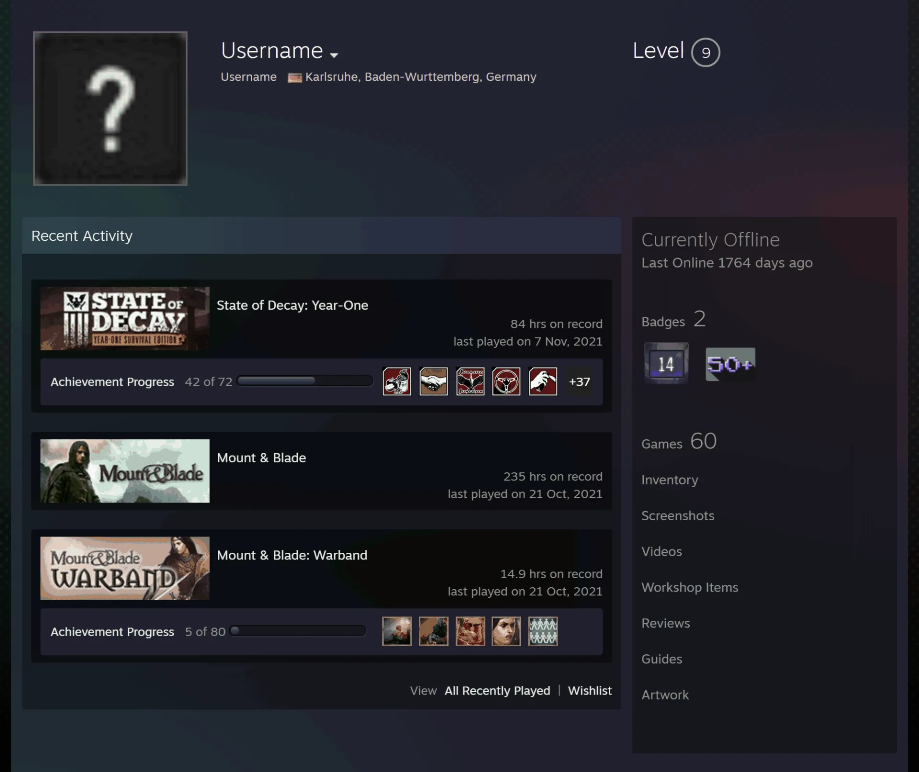This screenshot has height=772, width=919.
Task: Select the '84 hrs on record' text
Action: 556,324
